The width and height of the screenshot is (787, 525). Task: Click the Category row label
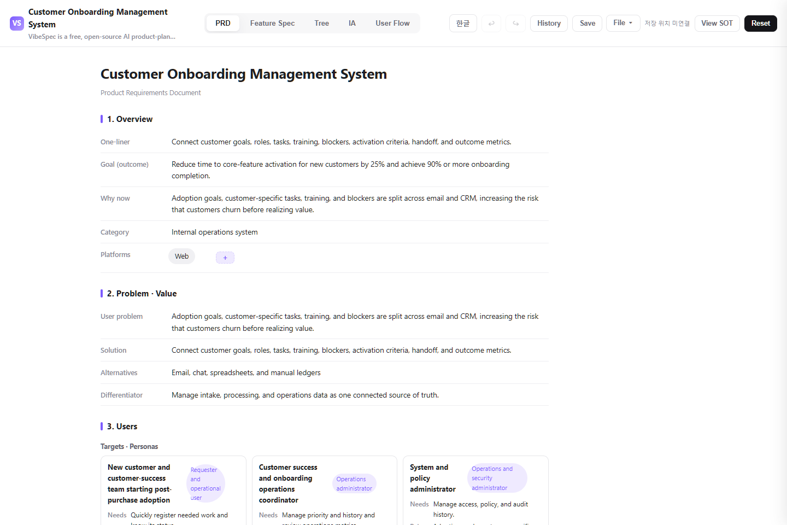click(115, 232)
